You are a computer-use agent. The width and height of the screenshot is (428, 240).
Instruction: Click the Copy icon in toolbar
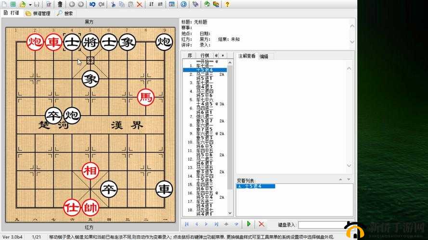click(122, 4)
